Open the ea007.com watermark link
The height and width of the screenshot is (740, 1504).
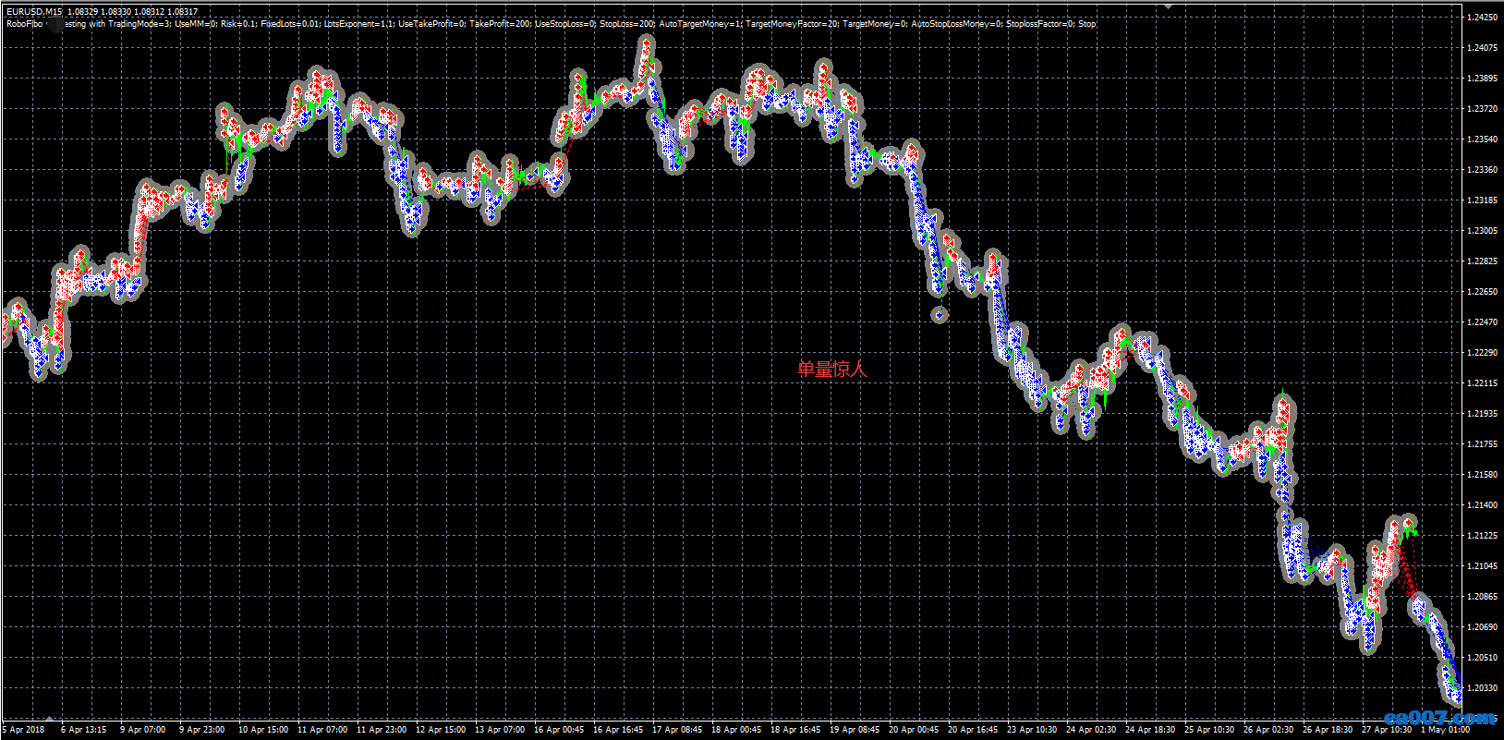pos(1438,717)
